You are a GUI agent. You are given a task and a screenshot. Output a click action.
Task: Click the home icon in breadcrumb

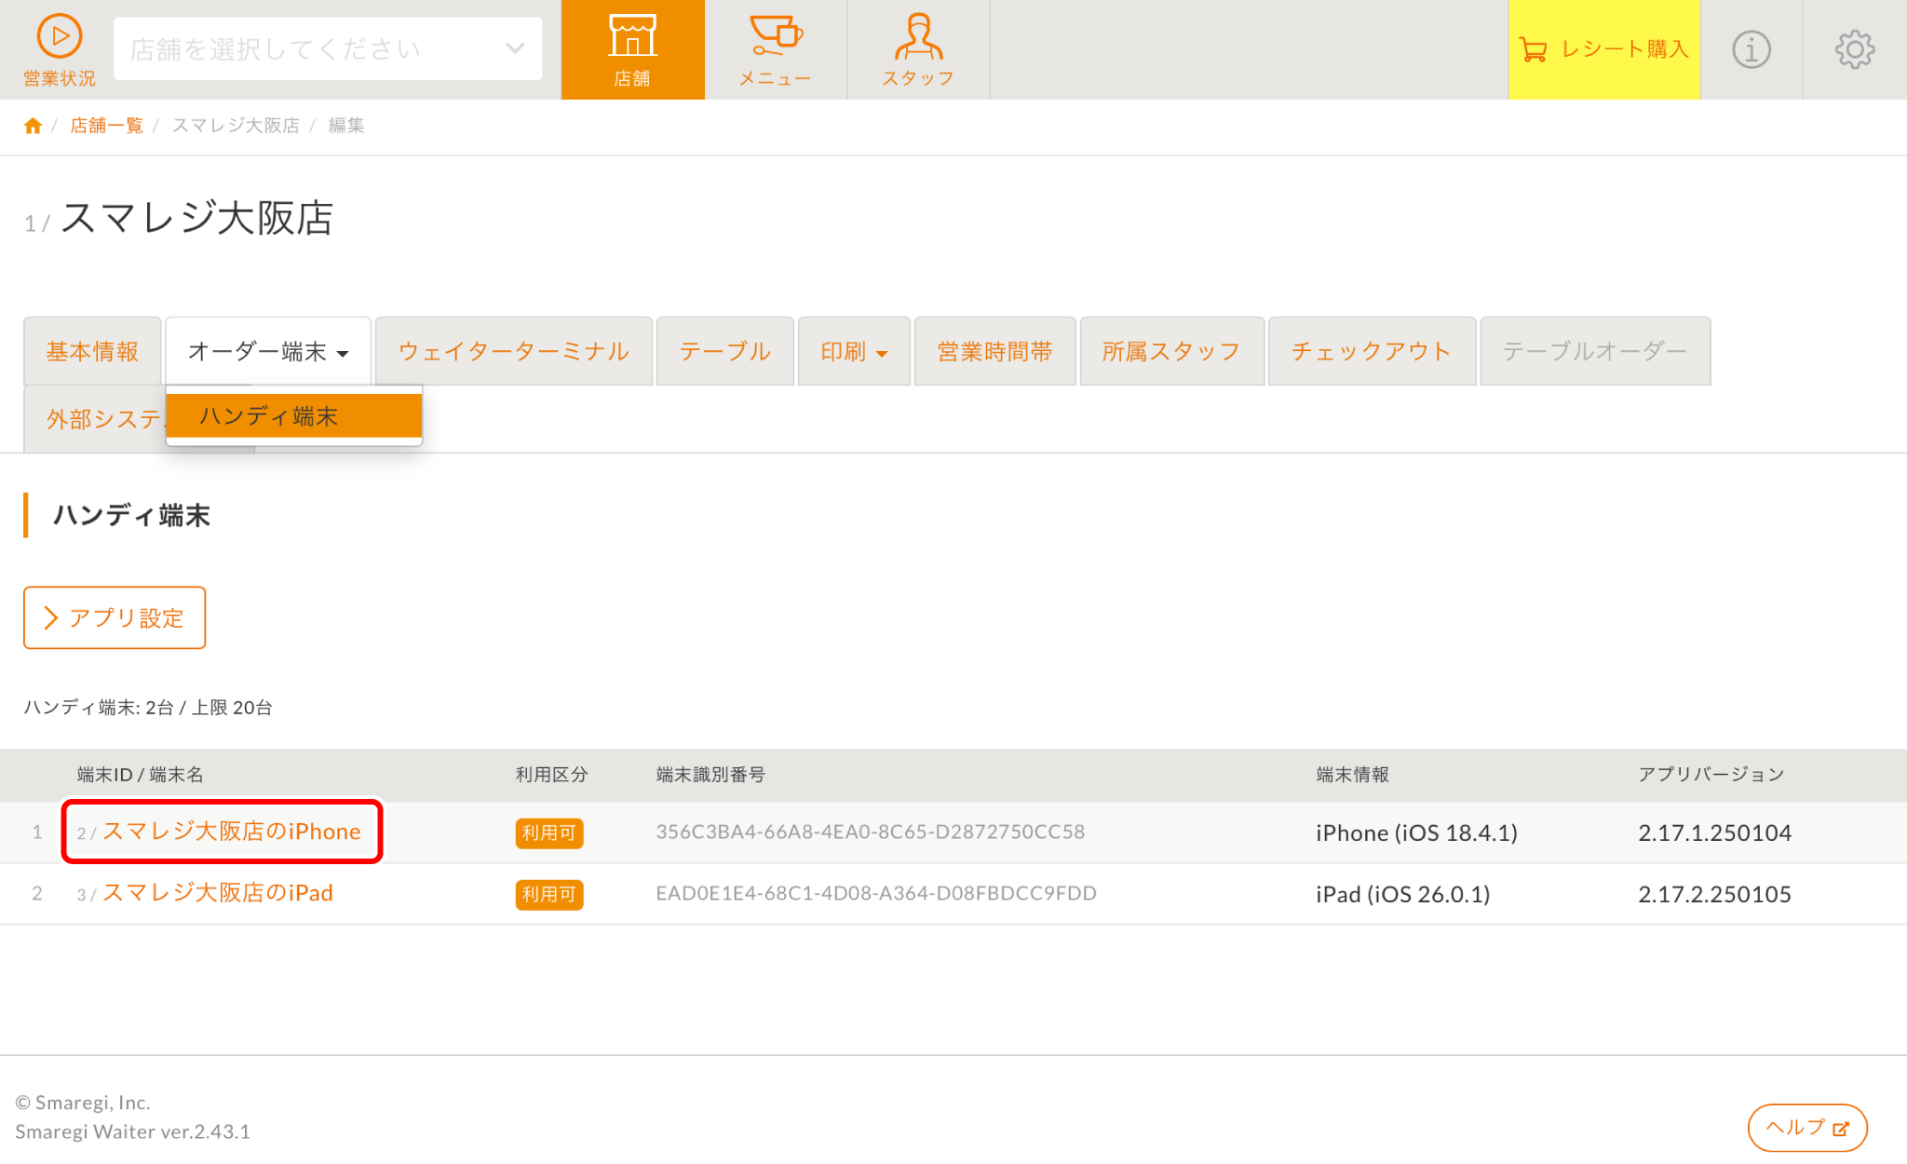coord(33,126)
